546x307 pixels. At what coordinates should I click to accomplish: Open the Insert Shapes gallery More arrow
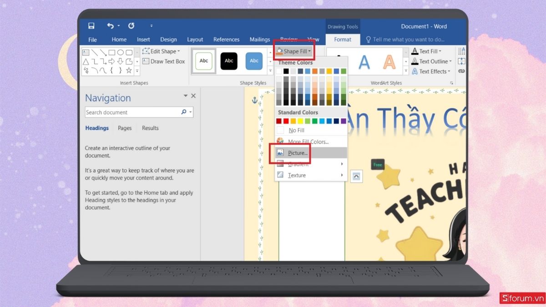pos(137,70)
